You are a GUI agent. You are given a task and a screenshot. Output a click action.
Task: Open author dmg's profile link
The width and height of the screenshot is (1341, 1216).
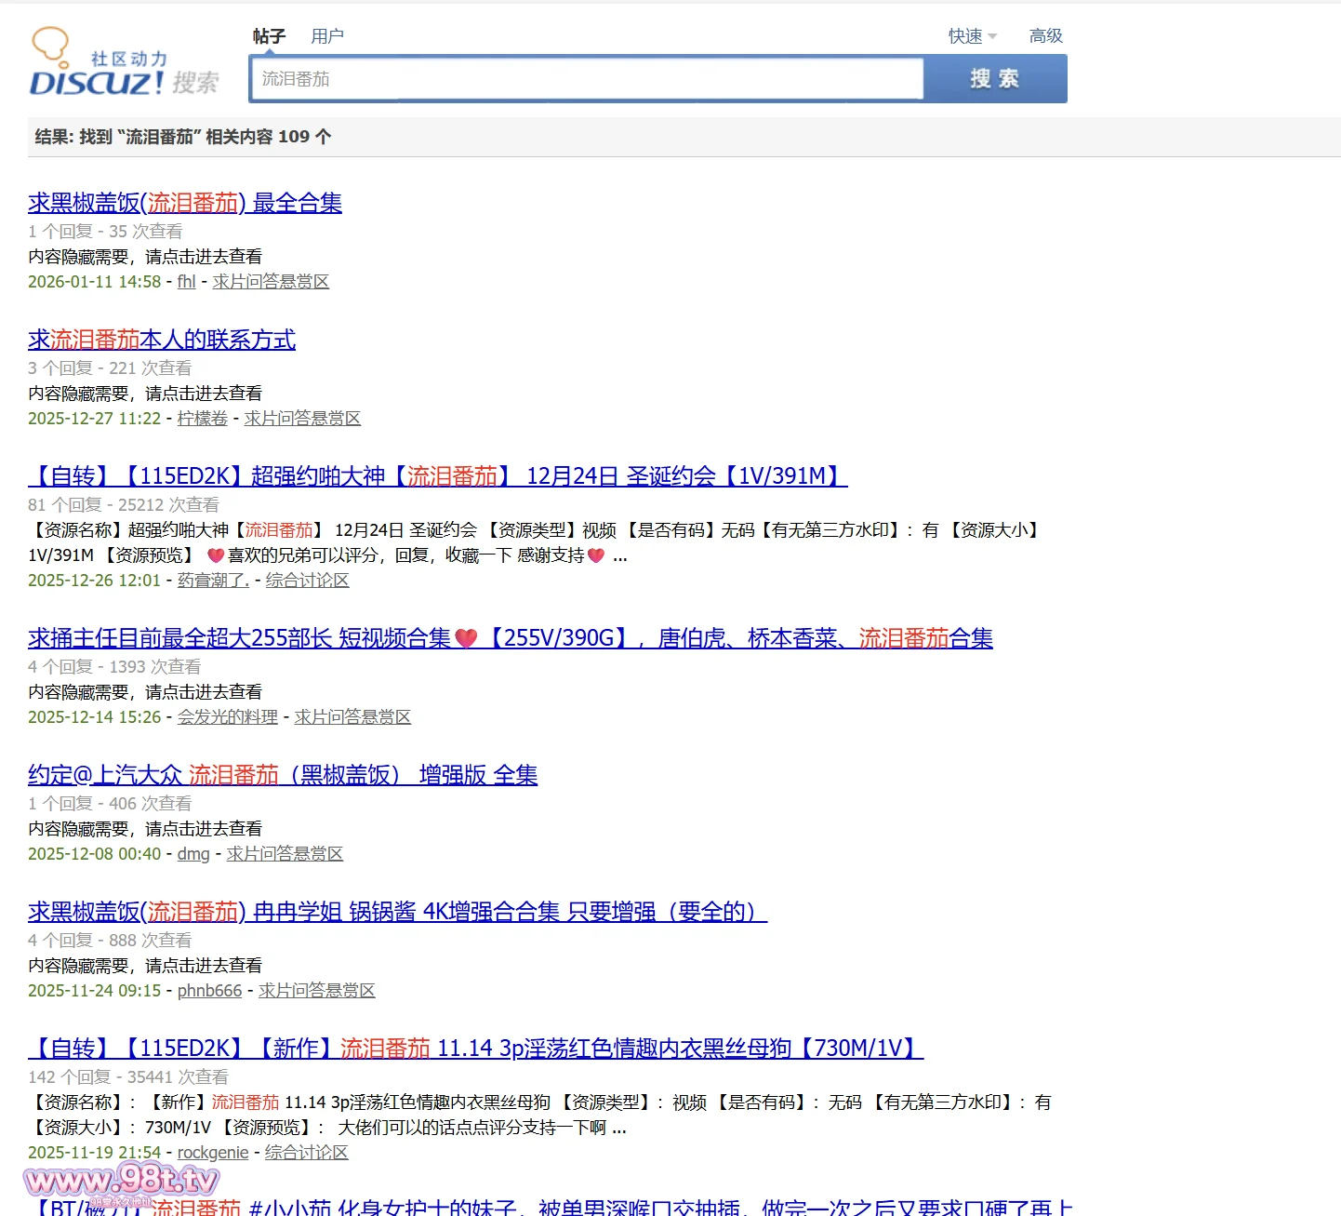coord(193,854)
